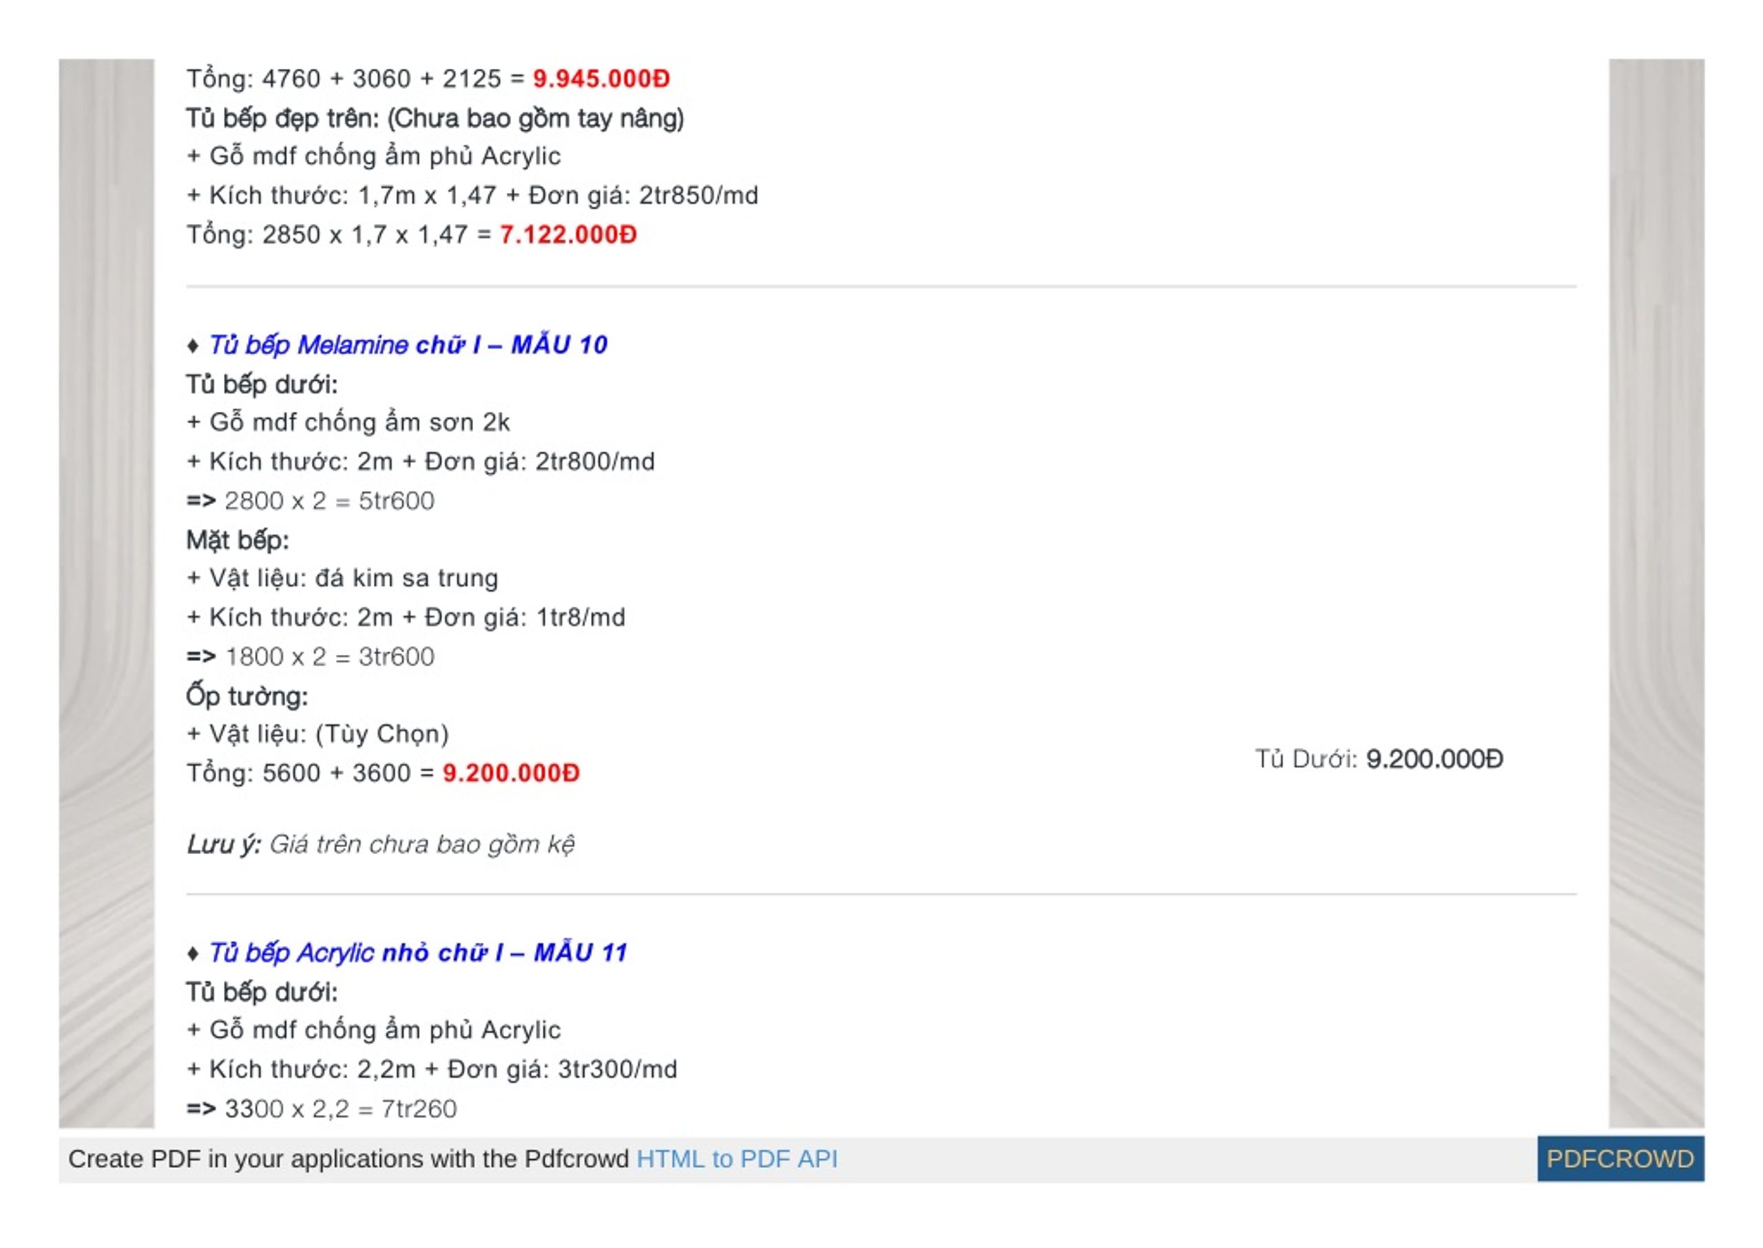
Task: Click the diamond bullet before MẪU 11
Action: (x=193, y=954)
